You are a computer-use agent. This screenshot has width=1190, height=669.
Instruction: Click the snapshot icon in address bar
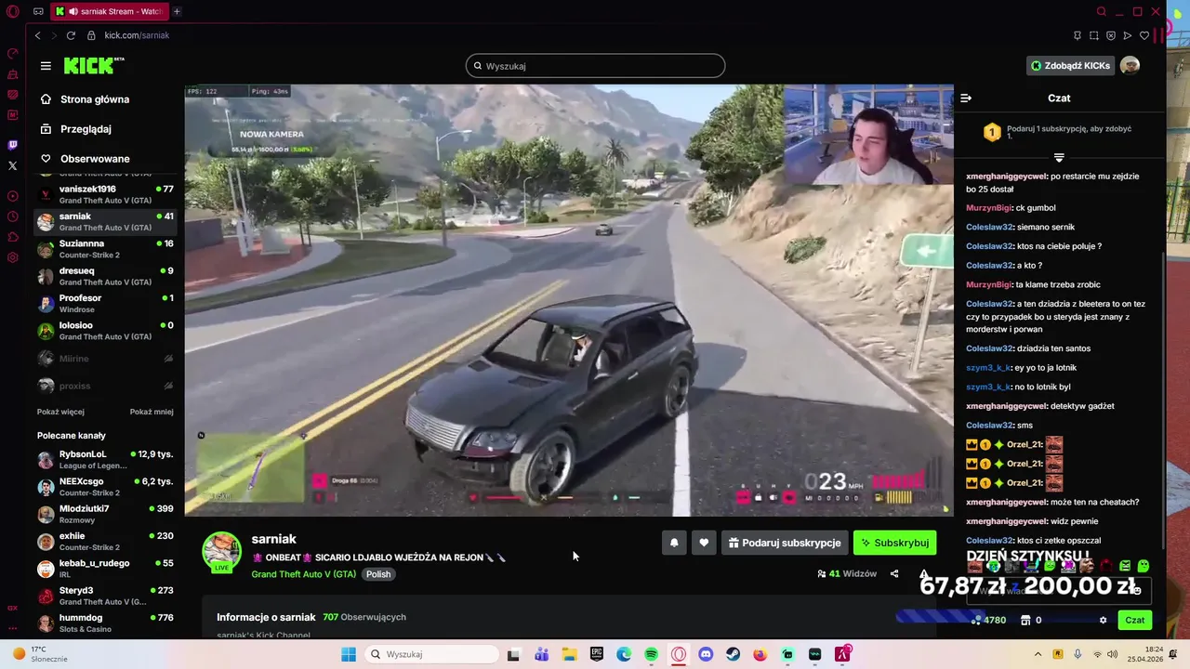[x=1094, y=35]
